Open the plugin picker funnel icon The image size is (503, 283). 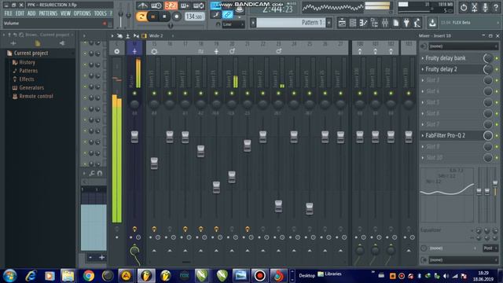[x=406, y=23]
